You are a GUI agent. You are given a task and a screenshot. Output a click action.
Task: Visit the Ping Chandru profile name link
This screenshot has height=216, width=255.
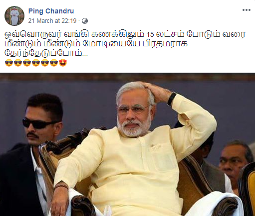pyautogui.click(x=51, y=11)
